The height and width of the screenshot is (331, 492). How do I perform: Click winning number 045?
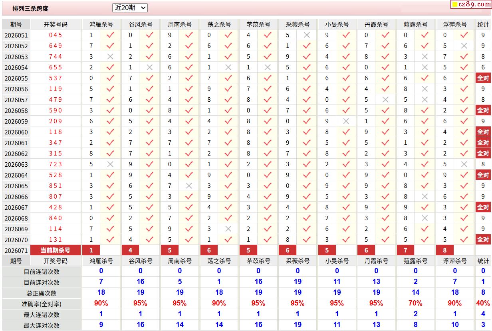coord(56,35)
